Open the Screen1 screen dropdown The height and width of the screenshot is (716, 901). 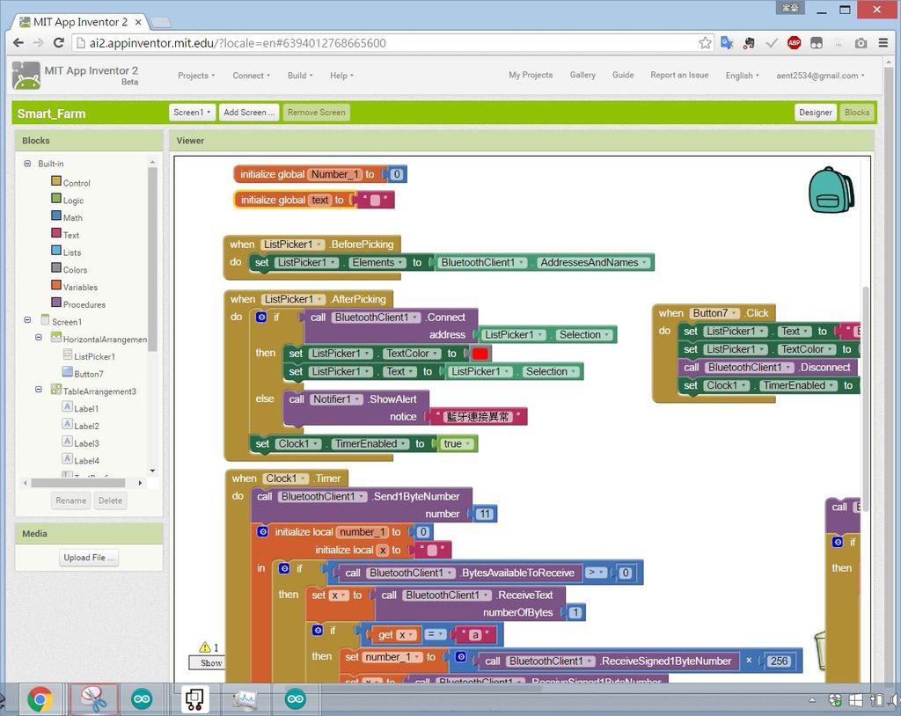(x=192, y=112)
